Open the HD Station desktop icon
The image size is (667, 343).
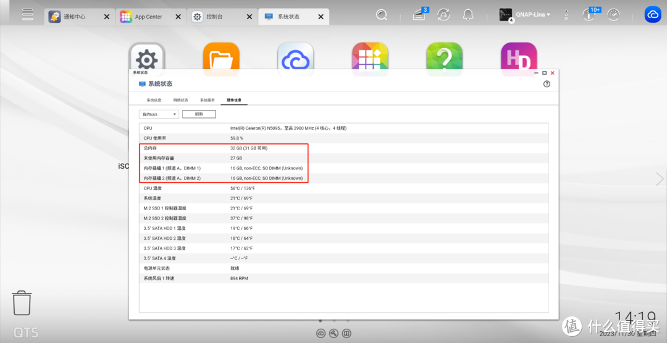[519, 56]
